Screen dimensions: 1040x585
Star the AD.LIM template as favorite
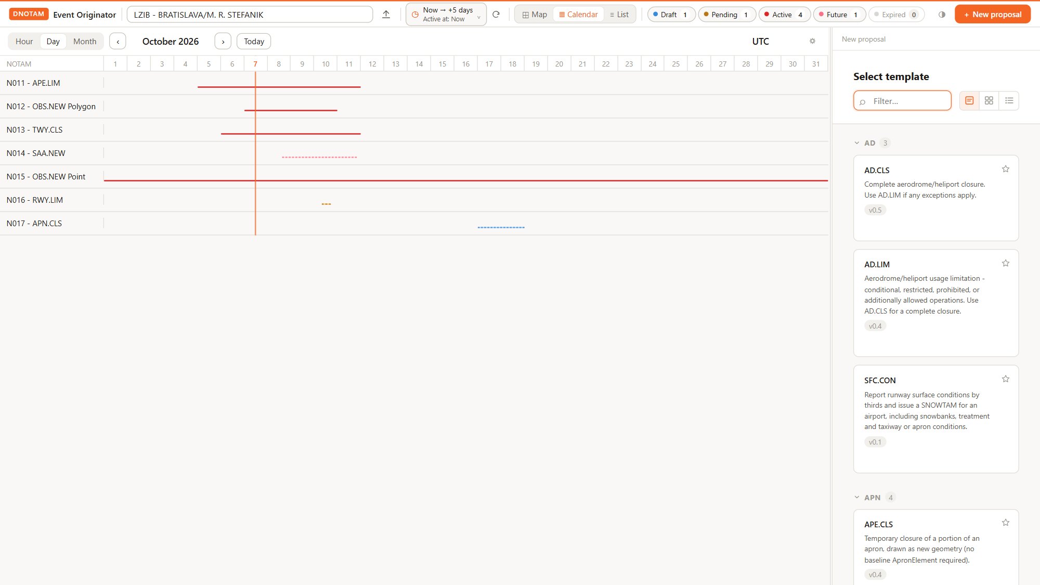1006,263
